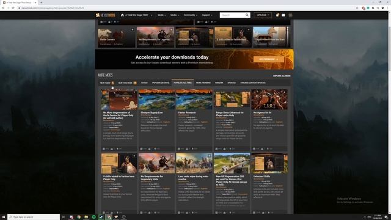Switch to the Tracked Content Updated tab
Screen dimensions: 391x220
click(253, 83)
